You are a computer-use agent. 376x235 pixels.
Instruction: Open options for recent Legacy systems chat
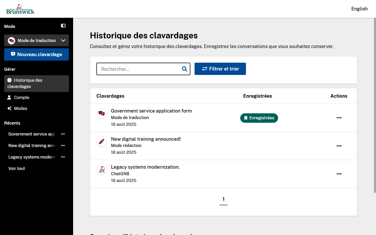[63, 157]
